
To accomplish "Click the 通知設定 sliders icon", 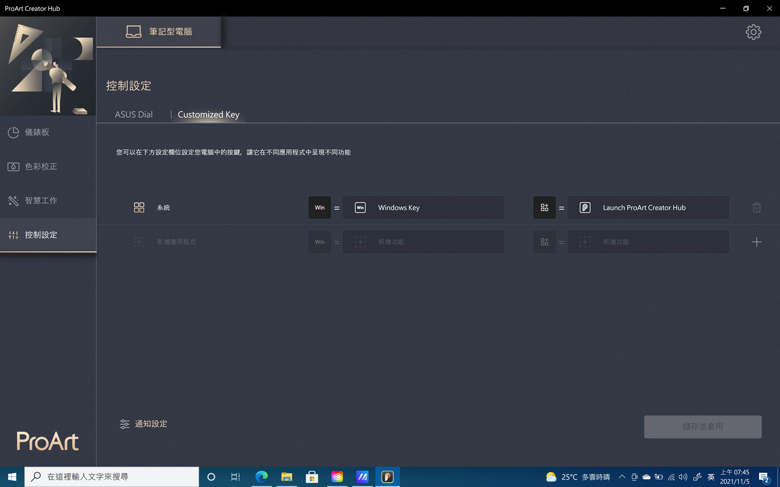I will click(125, 424).
